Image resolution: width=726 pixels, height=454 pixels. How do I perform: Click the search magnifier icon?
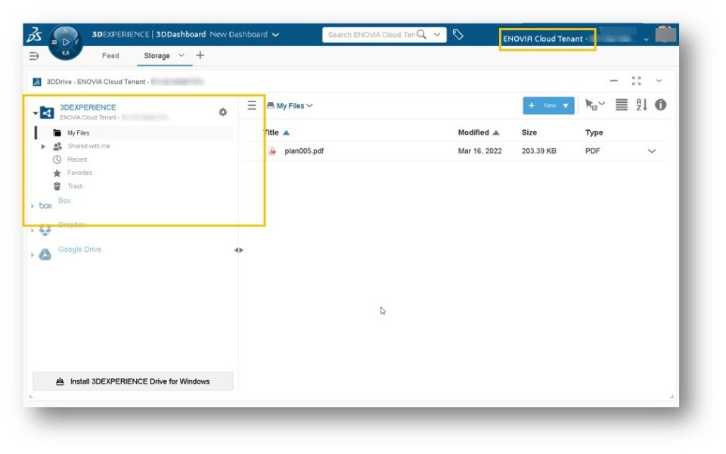421,34
